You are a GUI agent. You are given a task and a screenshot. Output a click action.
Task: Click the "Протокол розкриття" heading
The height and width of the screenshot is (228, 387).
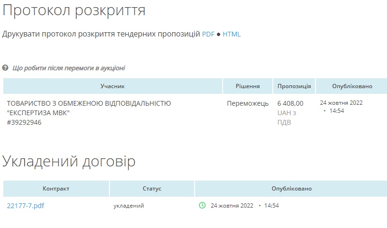click(x=74, y=10)
